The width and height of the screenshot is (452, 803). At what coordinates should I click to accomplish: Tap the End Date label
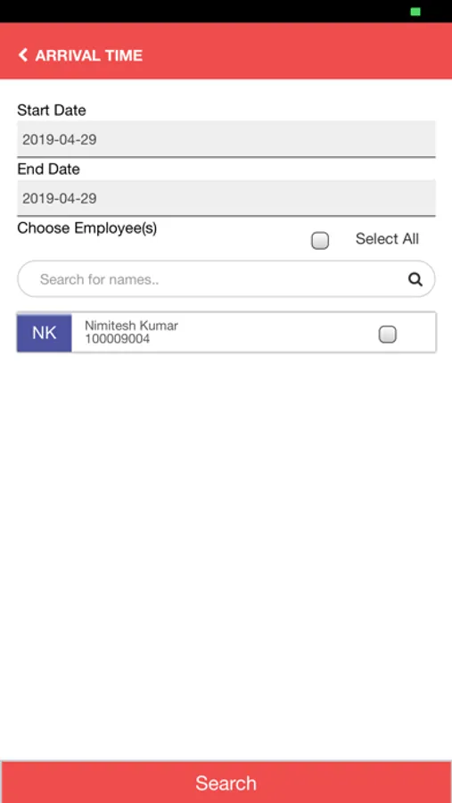(49, 169)
